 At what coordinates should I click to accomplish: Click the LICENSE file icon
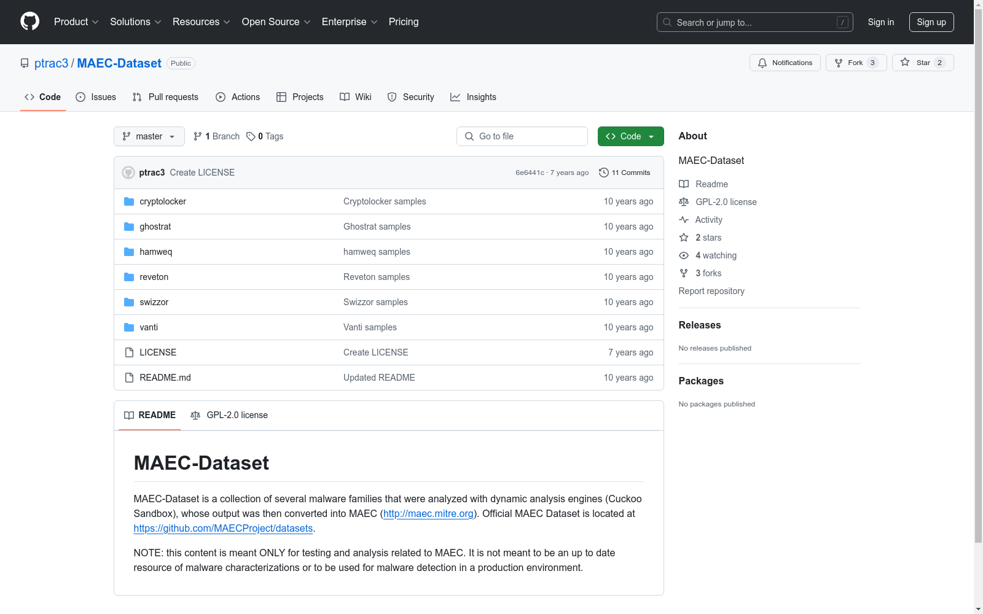129,352
